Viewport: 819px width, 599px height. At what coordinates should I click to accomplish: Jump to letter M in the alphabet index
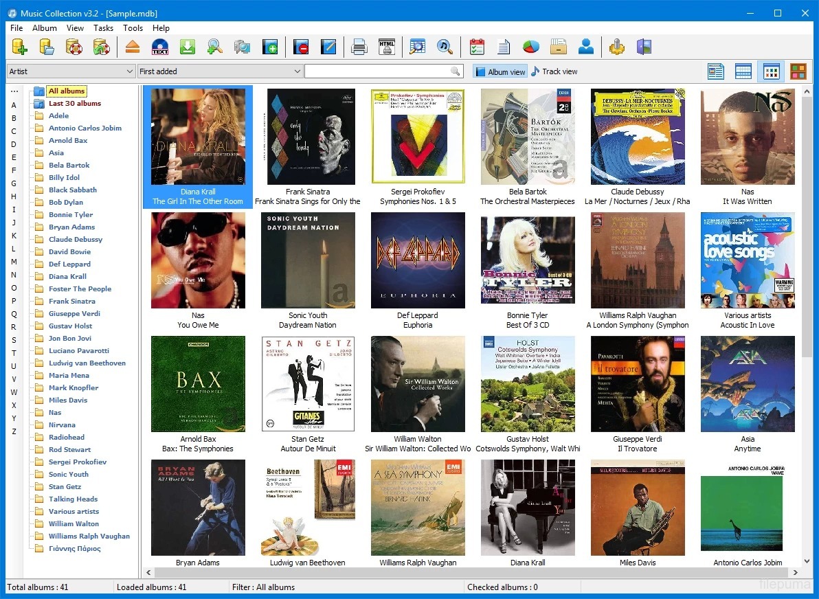click(14, 262)
